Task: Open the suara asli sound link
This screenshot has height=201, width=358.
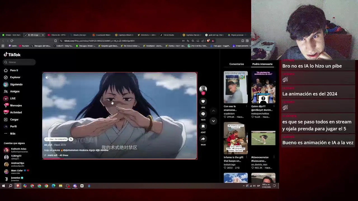Action: click(56, 155)
